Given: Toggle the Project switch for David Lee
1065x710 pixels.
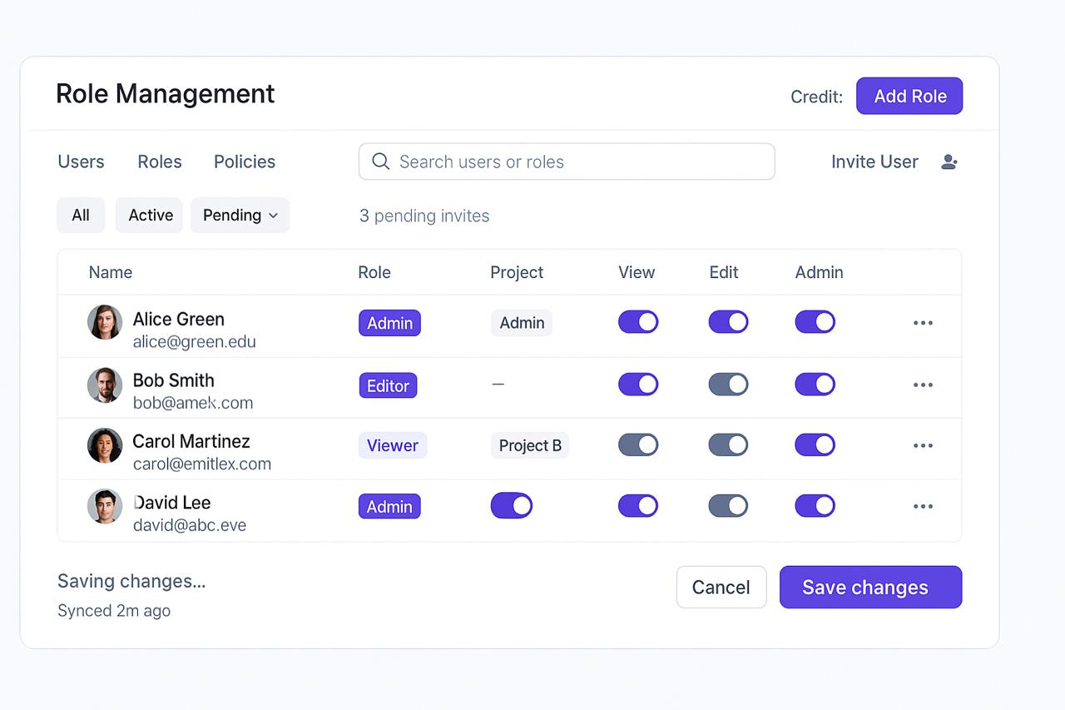Looking at the screenshot, I should [x=512, y=505].
